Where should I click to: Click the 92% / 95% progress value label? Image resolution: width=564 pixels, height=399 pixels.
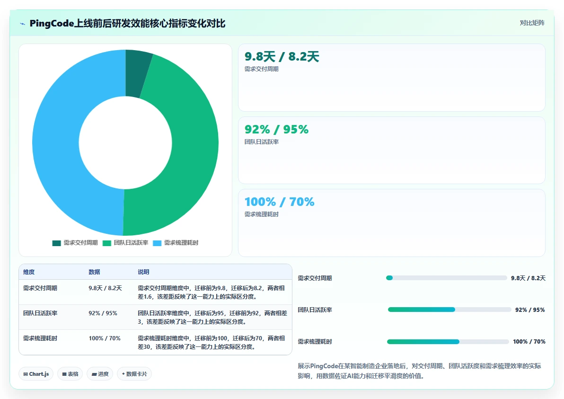click(x=530, y=310)
